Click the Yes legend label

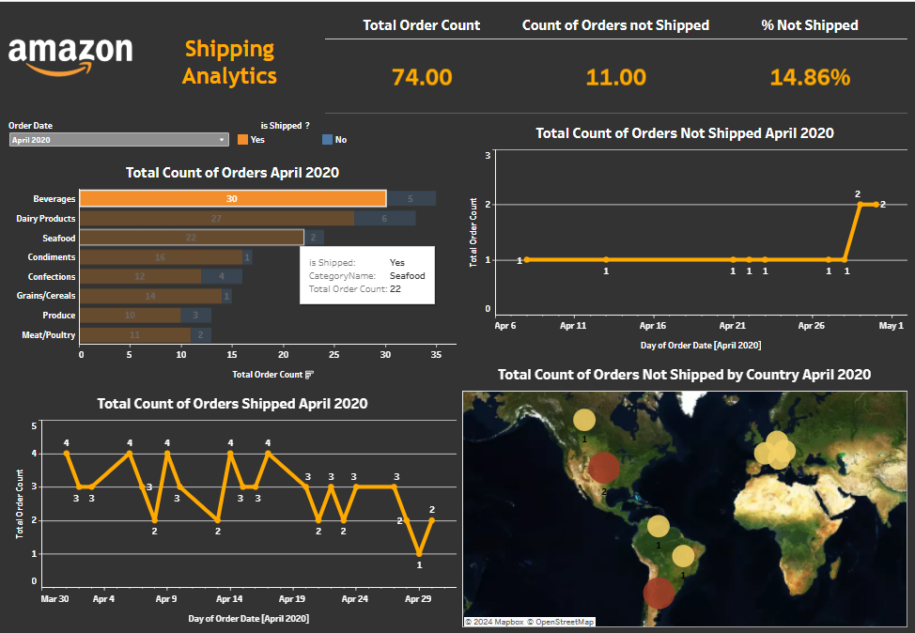tap(257, 139)
